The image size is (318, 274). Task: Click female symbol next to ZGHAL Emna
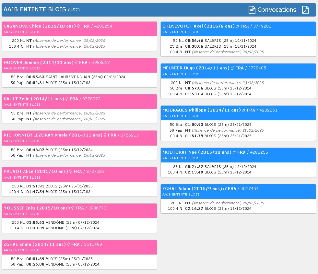pyautogui.click(x=68, y=244)
